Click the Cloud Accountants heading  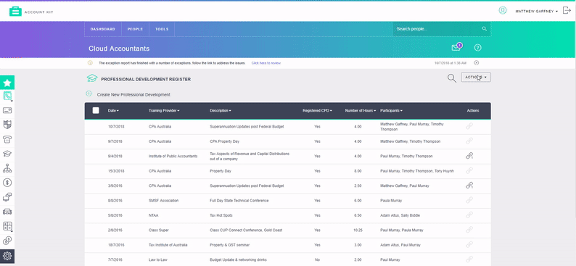[x=119, y=49]
